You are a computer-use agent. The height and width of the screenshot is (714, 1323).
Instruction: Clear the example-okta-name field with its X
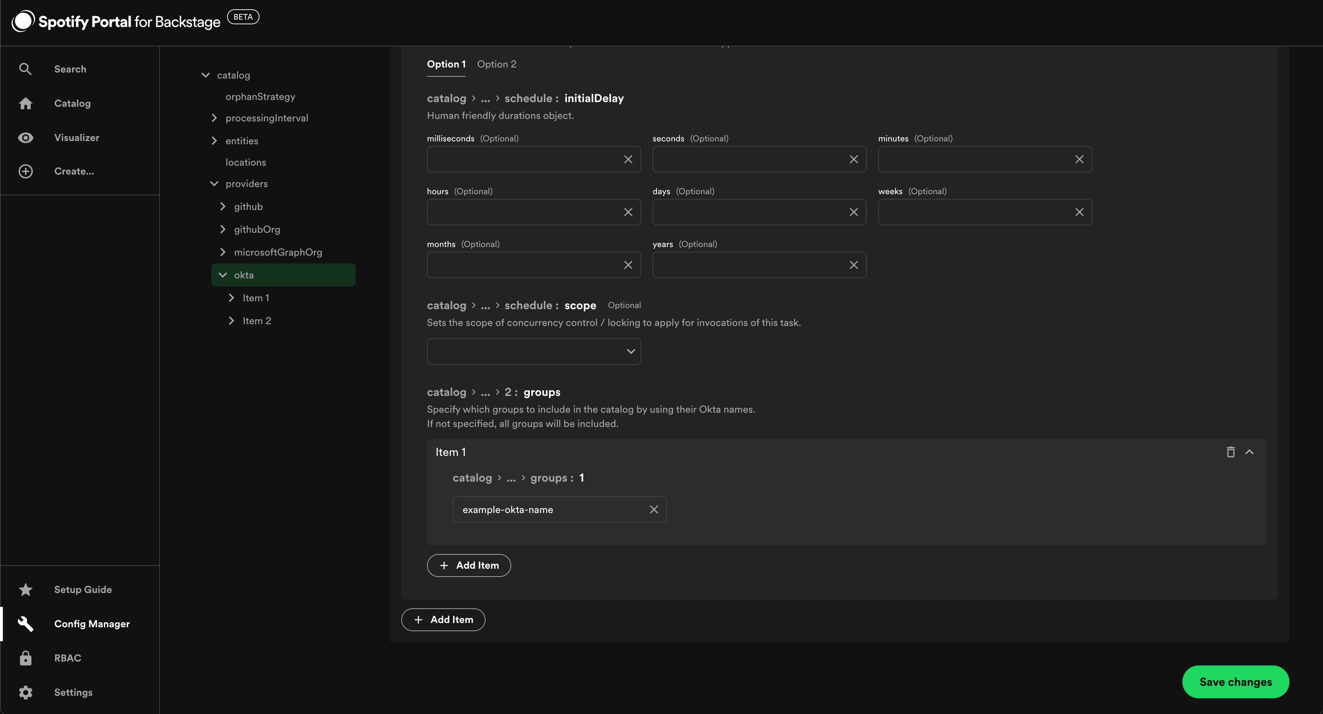point(653,509)
